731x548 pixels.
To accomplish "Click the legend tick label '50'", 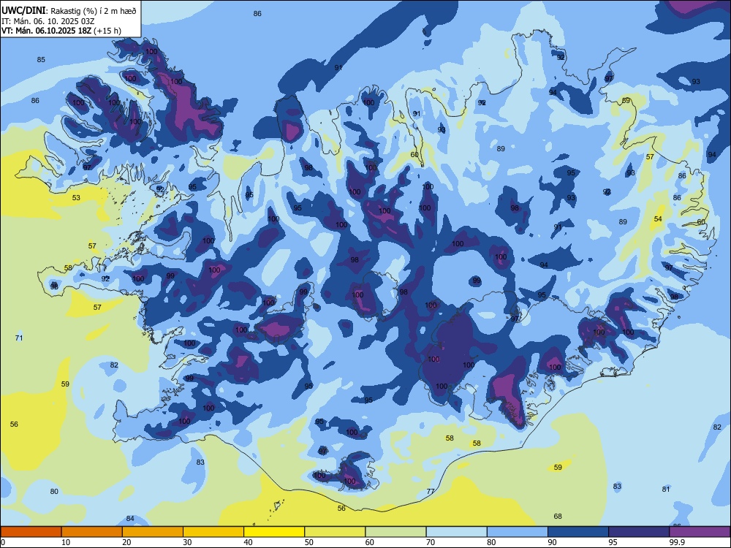I will 309,542.
